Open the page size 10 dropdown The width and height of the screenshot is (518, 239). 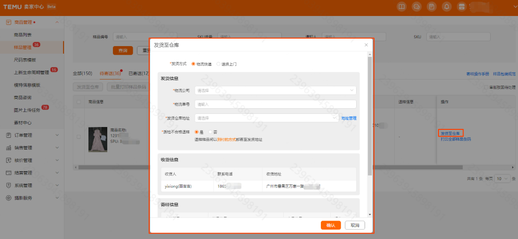coord(502,178)
